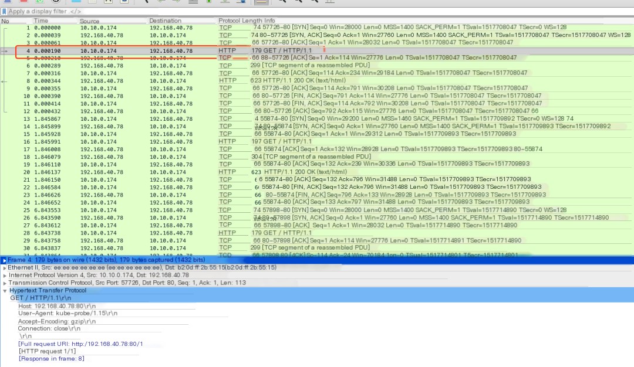Select packet 22 FIN, ACK row

tap(317, 188)
